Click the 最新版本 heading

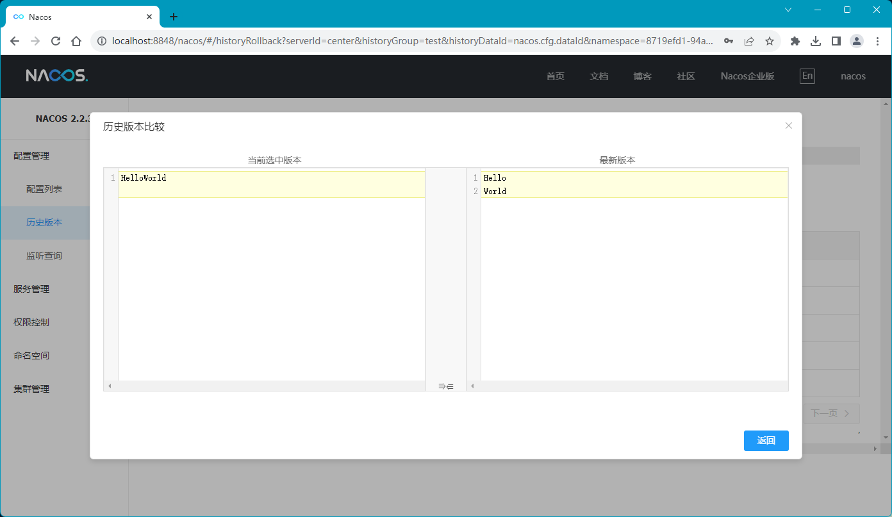(x=617, y=160)
